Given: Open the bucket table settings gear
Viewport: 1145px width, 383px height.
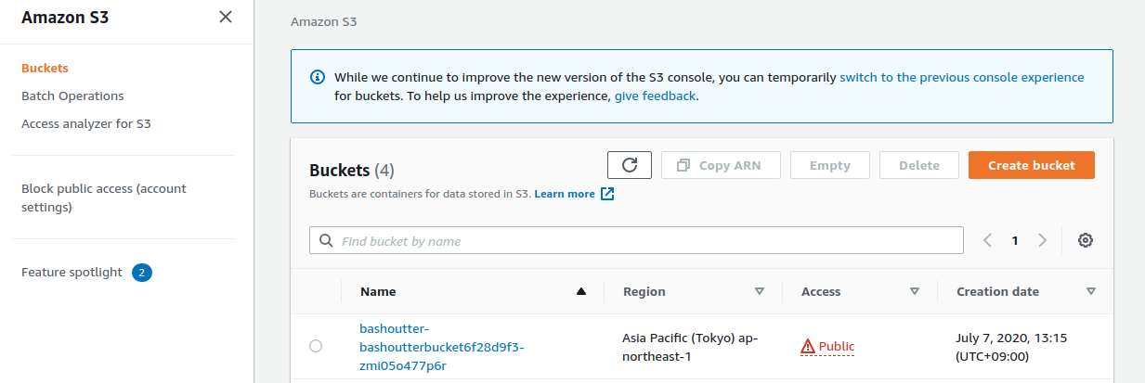Looking at the screenshot, I should [x=1085, y=240].
